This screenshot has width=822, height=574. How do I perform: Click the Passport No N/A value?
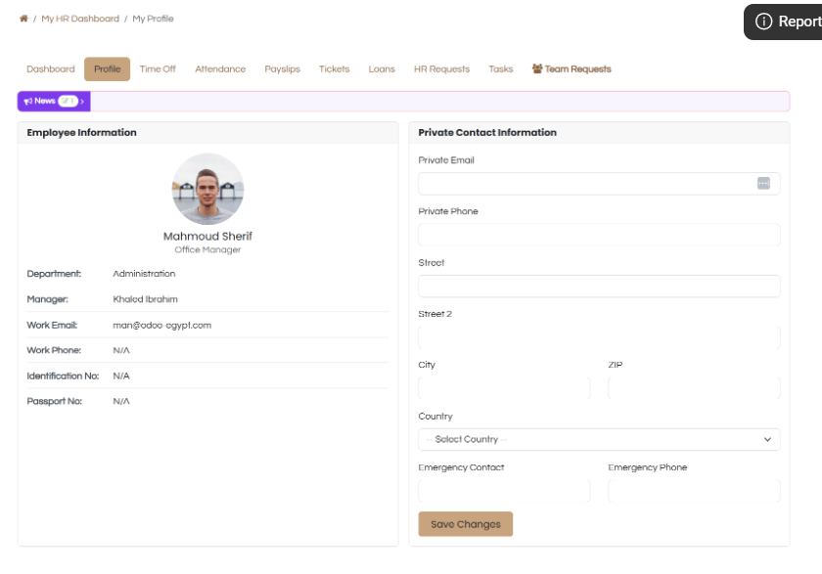coord(121,401)
